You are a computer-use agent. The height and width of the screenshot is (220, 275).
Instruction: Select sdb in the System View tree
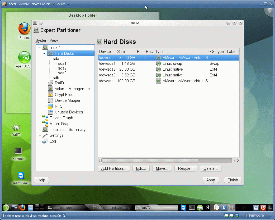pyautogui.click(x=56, y=78)
